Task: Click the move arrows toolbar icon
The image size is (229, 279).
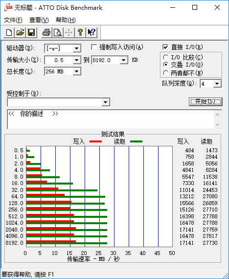Action: coord(69,33)
